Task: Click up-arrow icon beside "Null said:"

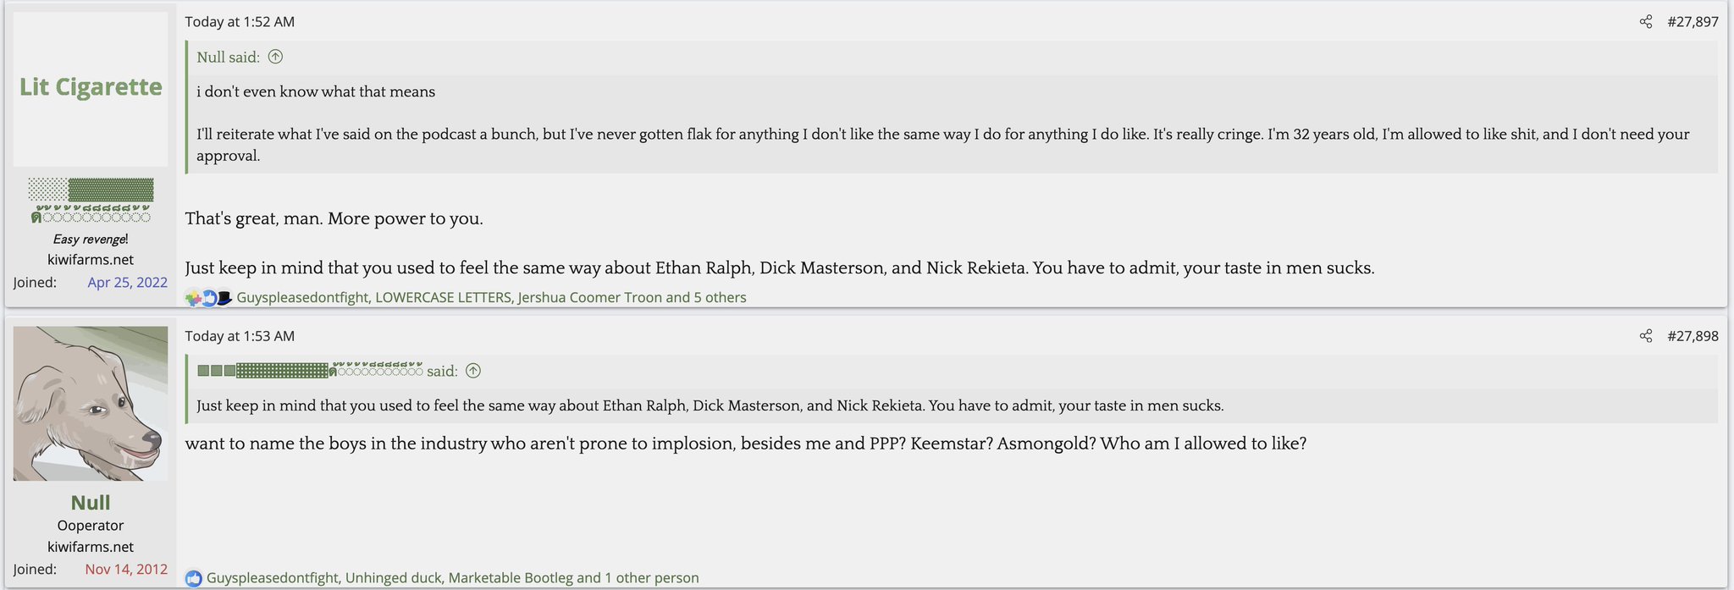Action: [275, 57]
